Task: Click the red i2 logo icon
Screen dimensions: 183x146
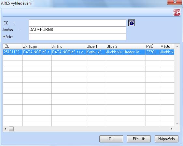Action: point(177,12)
